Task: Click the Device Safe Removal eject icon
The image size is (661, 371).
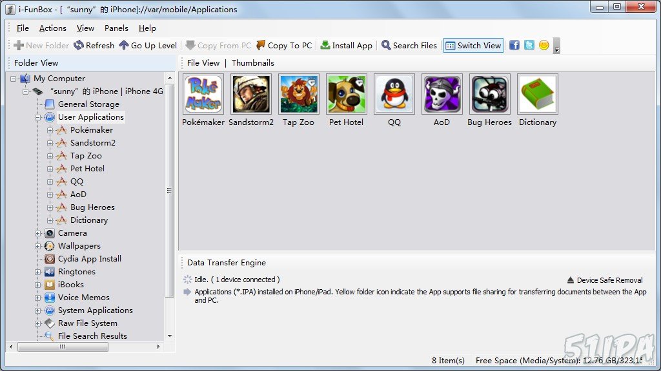Action: pos(571,280)
